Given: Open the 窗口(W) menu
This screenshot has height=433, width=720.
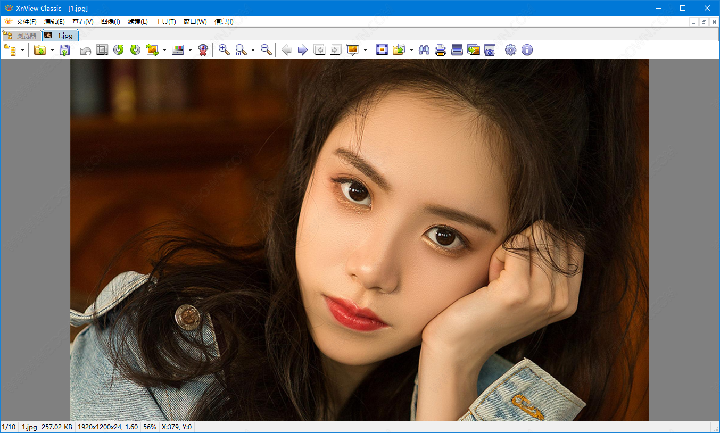Looking at the screenshot, I should (x=195, y=22).
